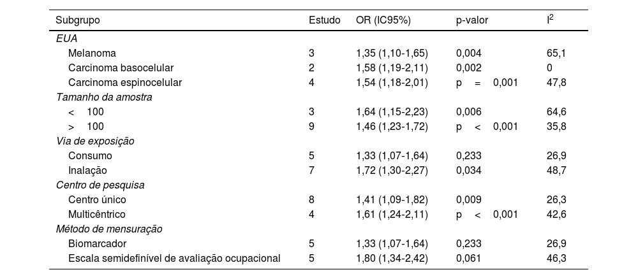Click the Escala semidefinível de avaliação ocupacional label
The image size is (638, 279).
pyautogui.click(x=174, y=258)
